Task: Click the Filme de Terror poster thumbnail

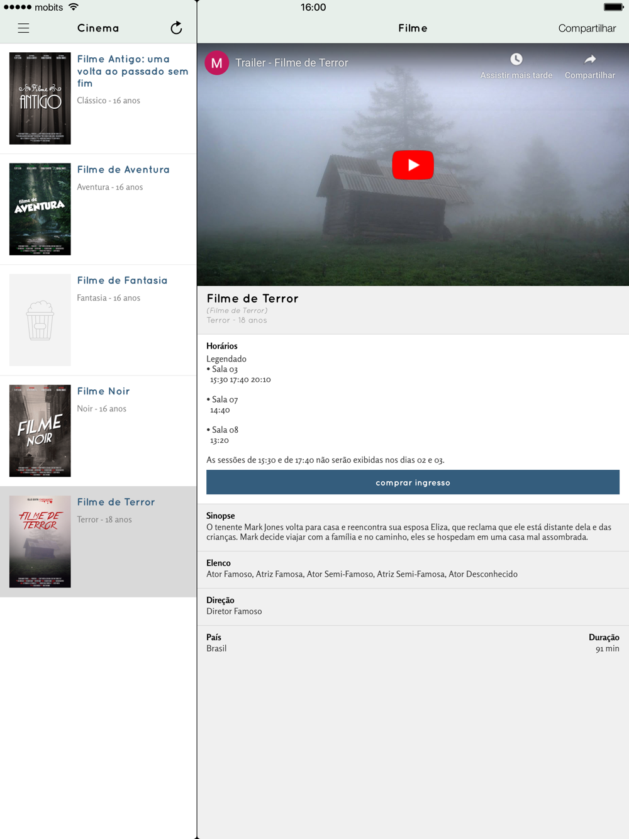Action: point(40,542)
